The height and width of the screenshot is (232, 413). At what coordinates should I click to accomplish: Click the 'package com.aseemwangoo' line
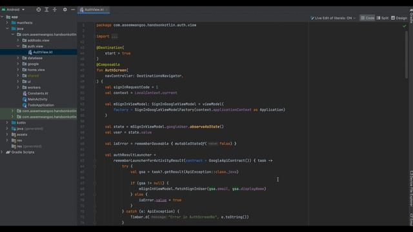pyautogui.click(x=146, y=25)
